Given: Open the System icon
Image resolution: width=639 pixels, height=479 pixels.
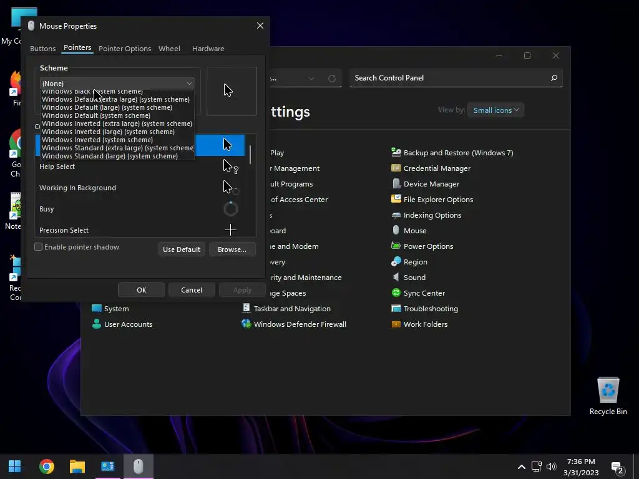Looking at the screenshot, I should (97, 308).
